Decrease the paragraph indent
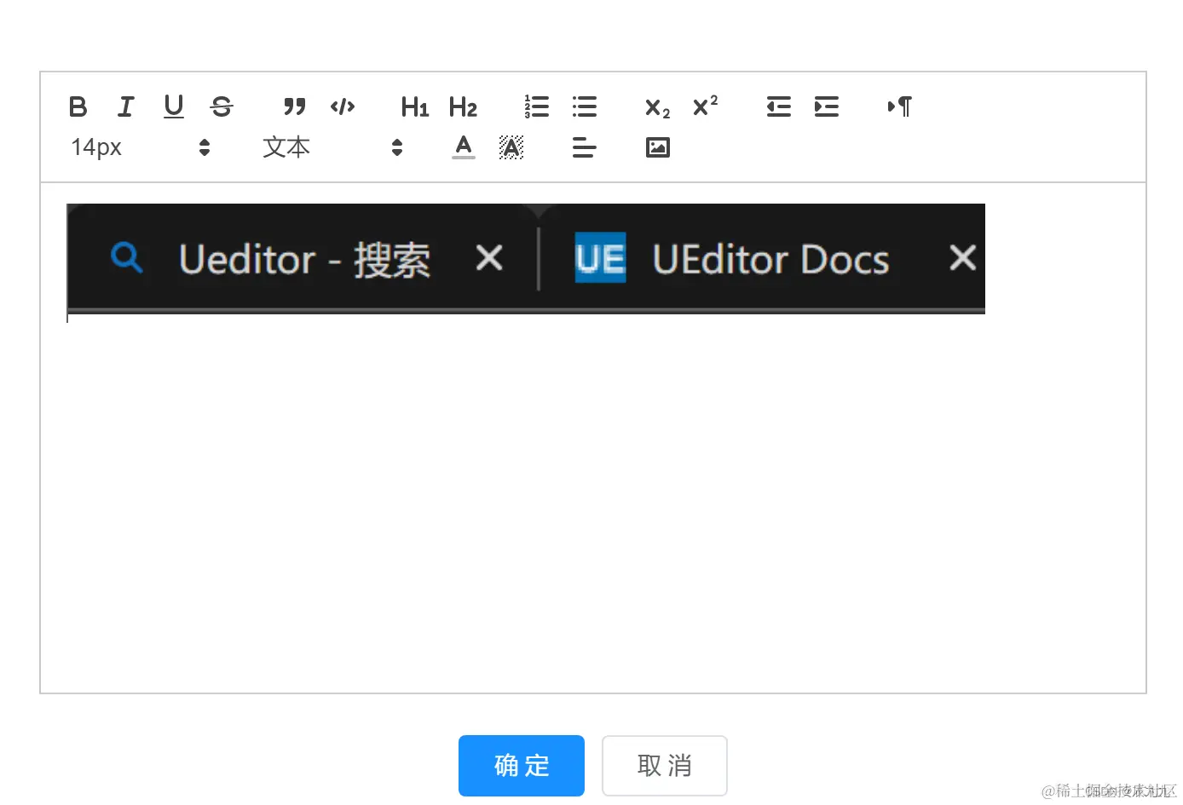1183x805 pixels. tap(778, 106)
